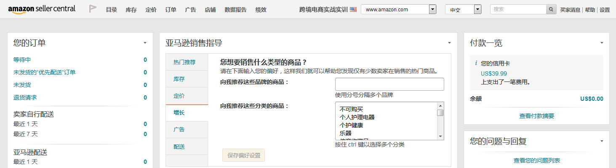Image resolution: width=616 pixels, height=168 pixels.
Task: Collapse the 您的问题与回复 panel arrow
Action: click(x=602, y=141)
